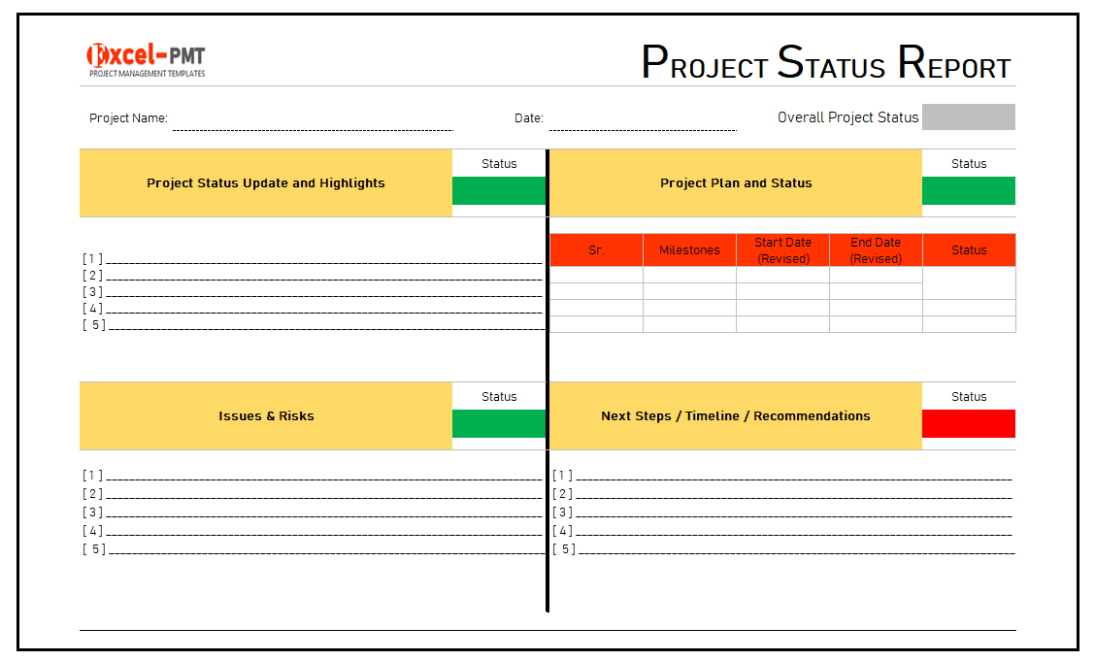Click the green status swatch for Project Status Update
1095x661 pixels.
coord(499,190)
